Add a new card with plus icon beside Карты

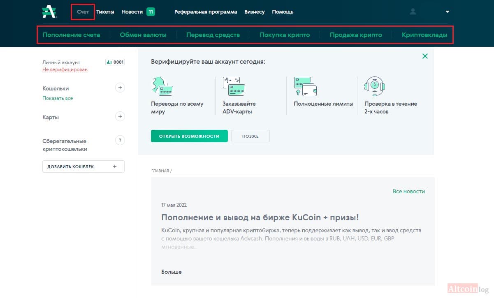pyautogui.click(x=120, y=117)
